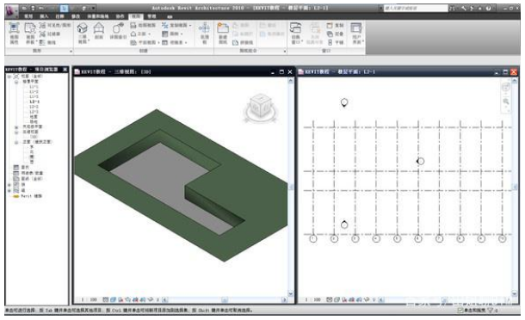Switch to the Modify (修改) ribbon tab

pos(76,16)
